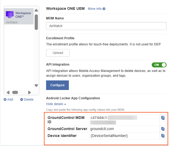Select the AirWatch label in MDM list
Image resolution: width=170 pixels, height=146 pixels.
tap(12, 22)
